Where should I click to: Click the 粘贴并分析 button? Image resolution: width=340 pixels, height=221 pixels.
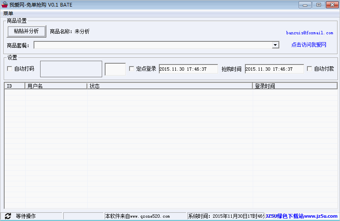click(x=26, y=31)
